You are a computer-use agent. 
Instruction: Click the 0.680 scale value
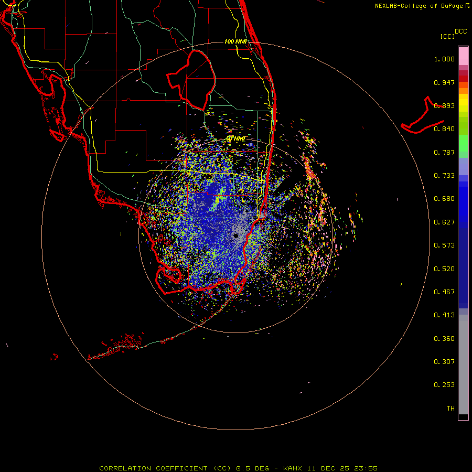(444, 199)
